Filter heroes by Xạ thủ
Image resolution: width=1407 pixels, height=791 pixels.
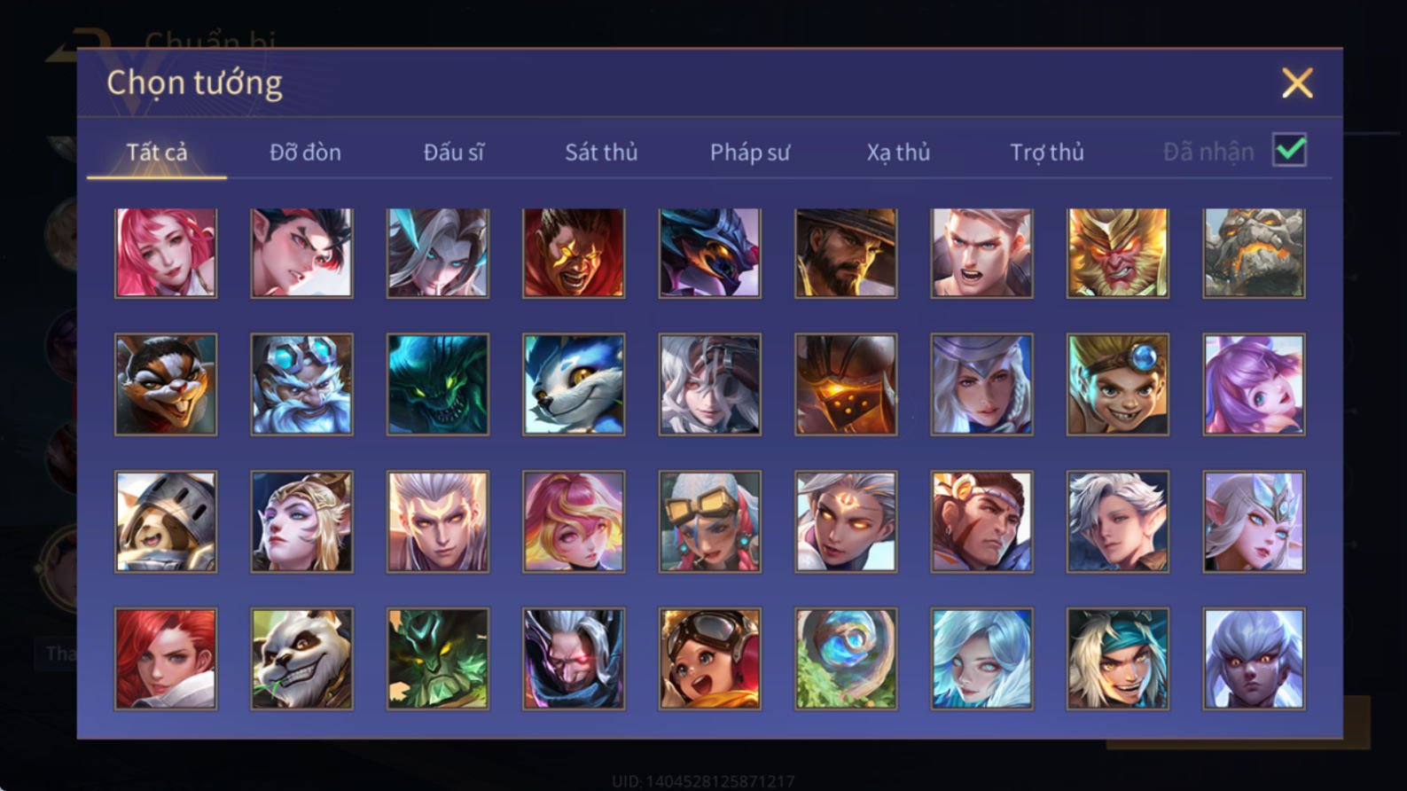coord(898,153)
